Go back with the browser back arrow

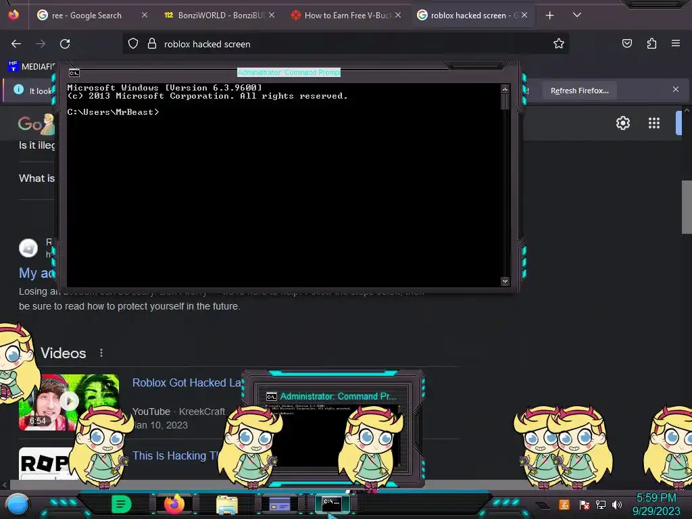click(x=16, y=44)
